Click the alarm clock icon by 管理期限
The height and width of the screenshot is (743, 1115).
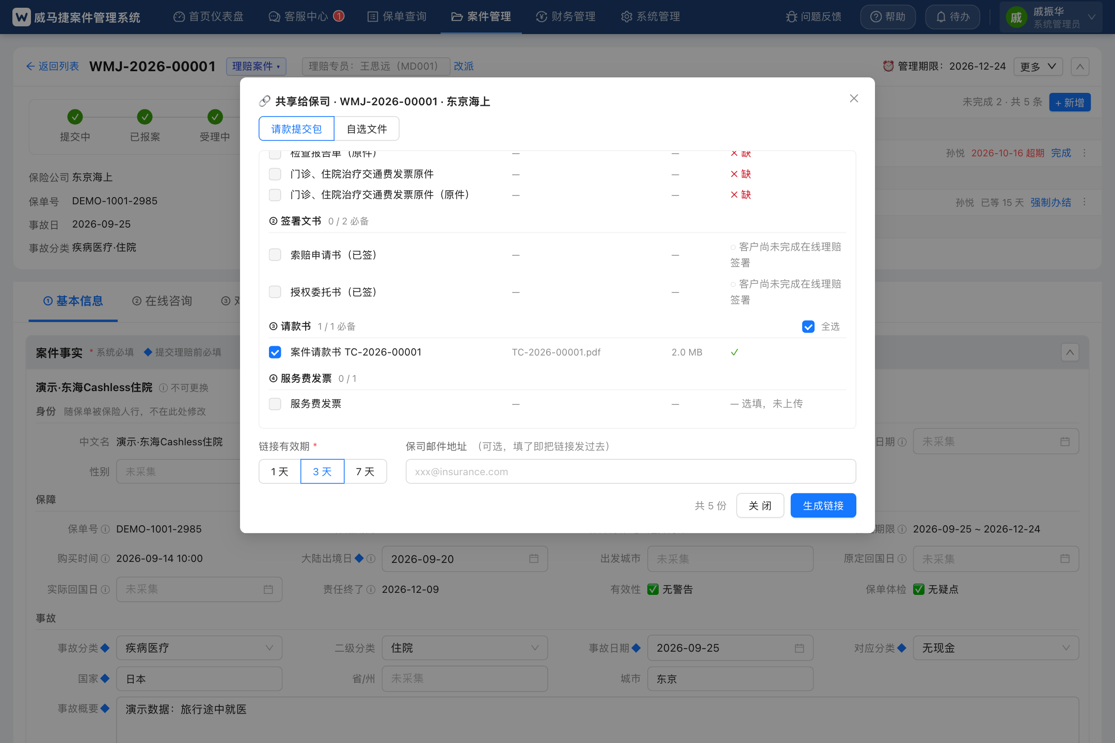point(888,66)
